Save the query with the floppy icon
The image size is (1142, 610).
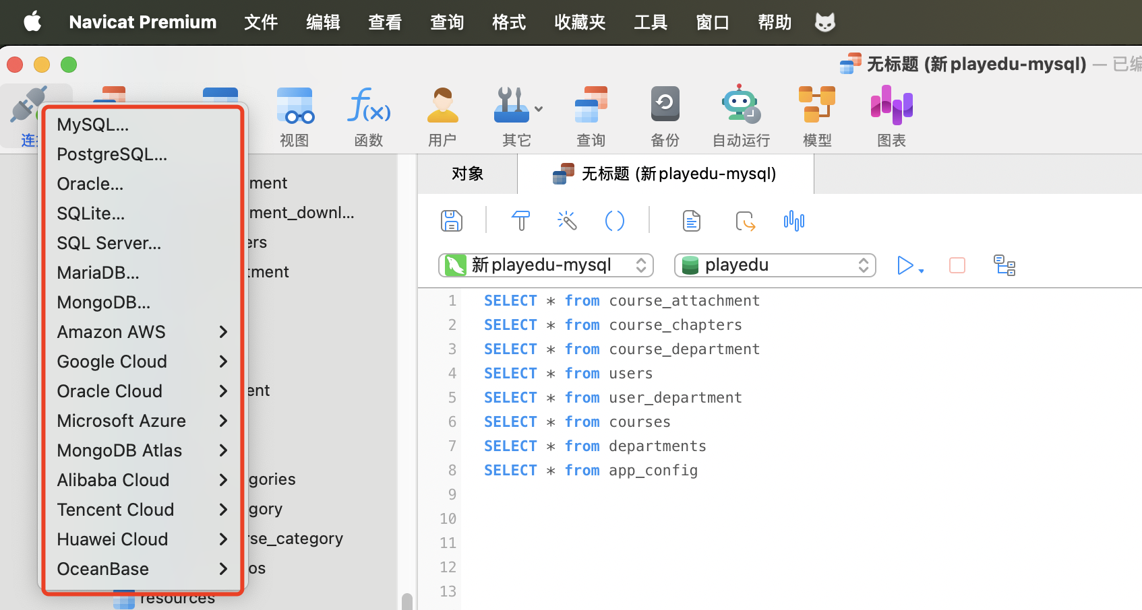coord(451,221)
